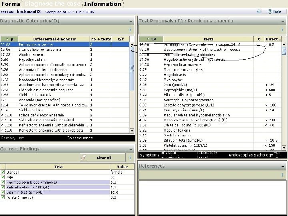The image size is (288, 216).
Task: Filter tests by laboratory blood tab
Action: click(x=207, y=155)
